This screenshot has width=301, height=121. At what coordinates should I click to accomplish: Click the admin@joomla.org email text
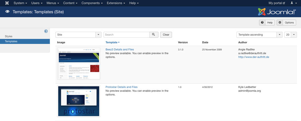(x=249, y=91)
